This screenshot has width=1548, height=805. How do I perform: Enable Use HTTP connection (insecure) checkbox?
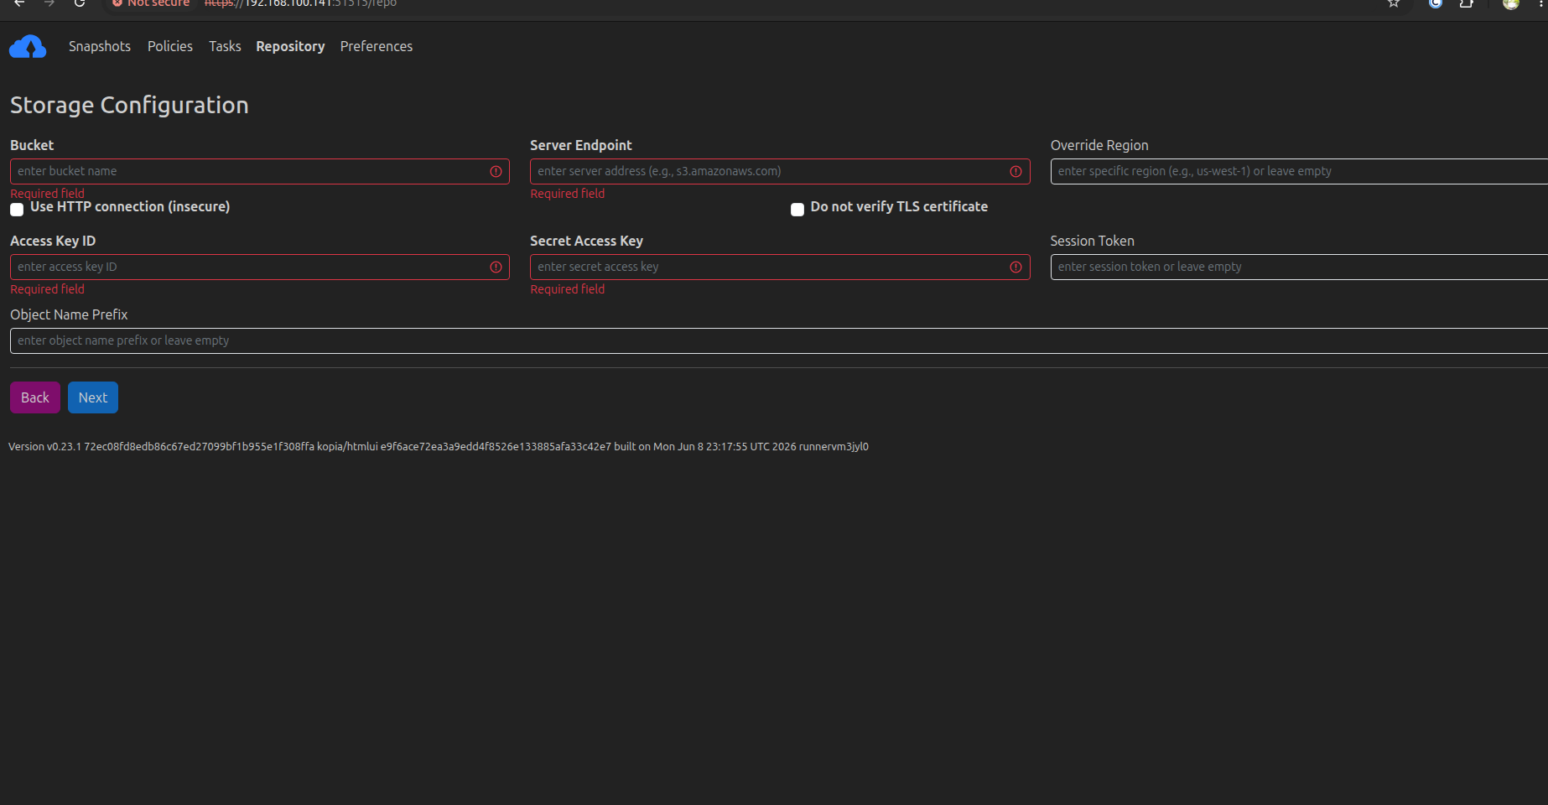[x=17, y=210]
